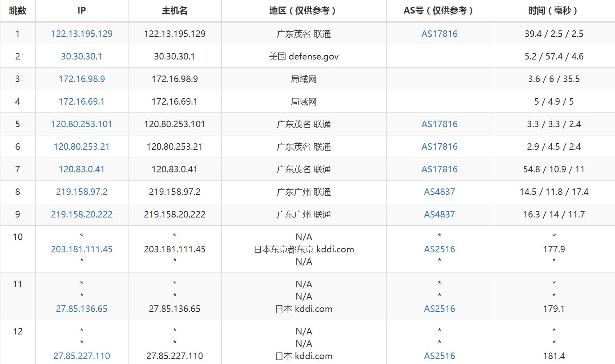Screen dimensions: 615x364
Task: Open AS4837 link in hop 9 row
Action: pos(439,214)
